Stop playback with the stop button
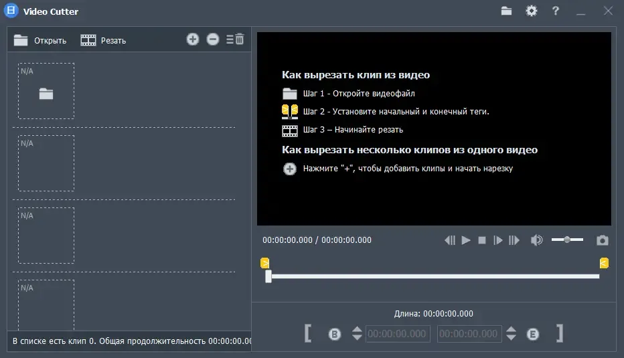Viewport: 624px width, 358px height. [481, 240]
